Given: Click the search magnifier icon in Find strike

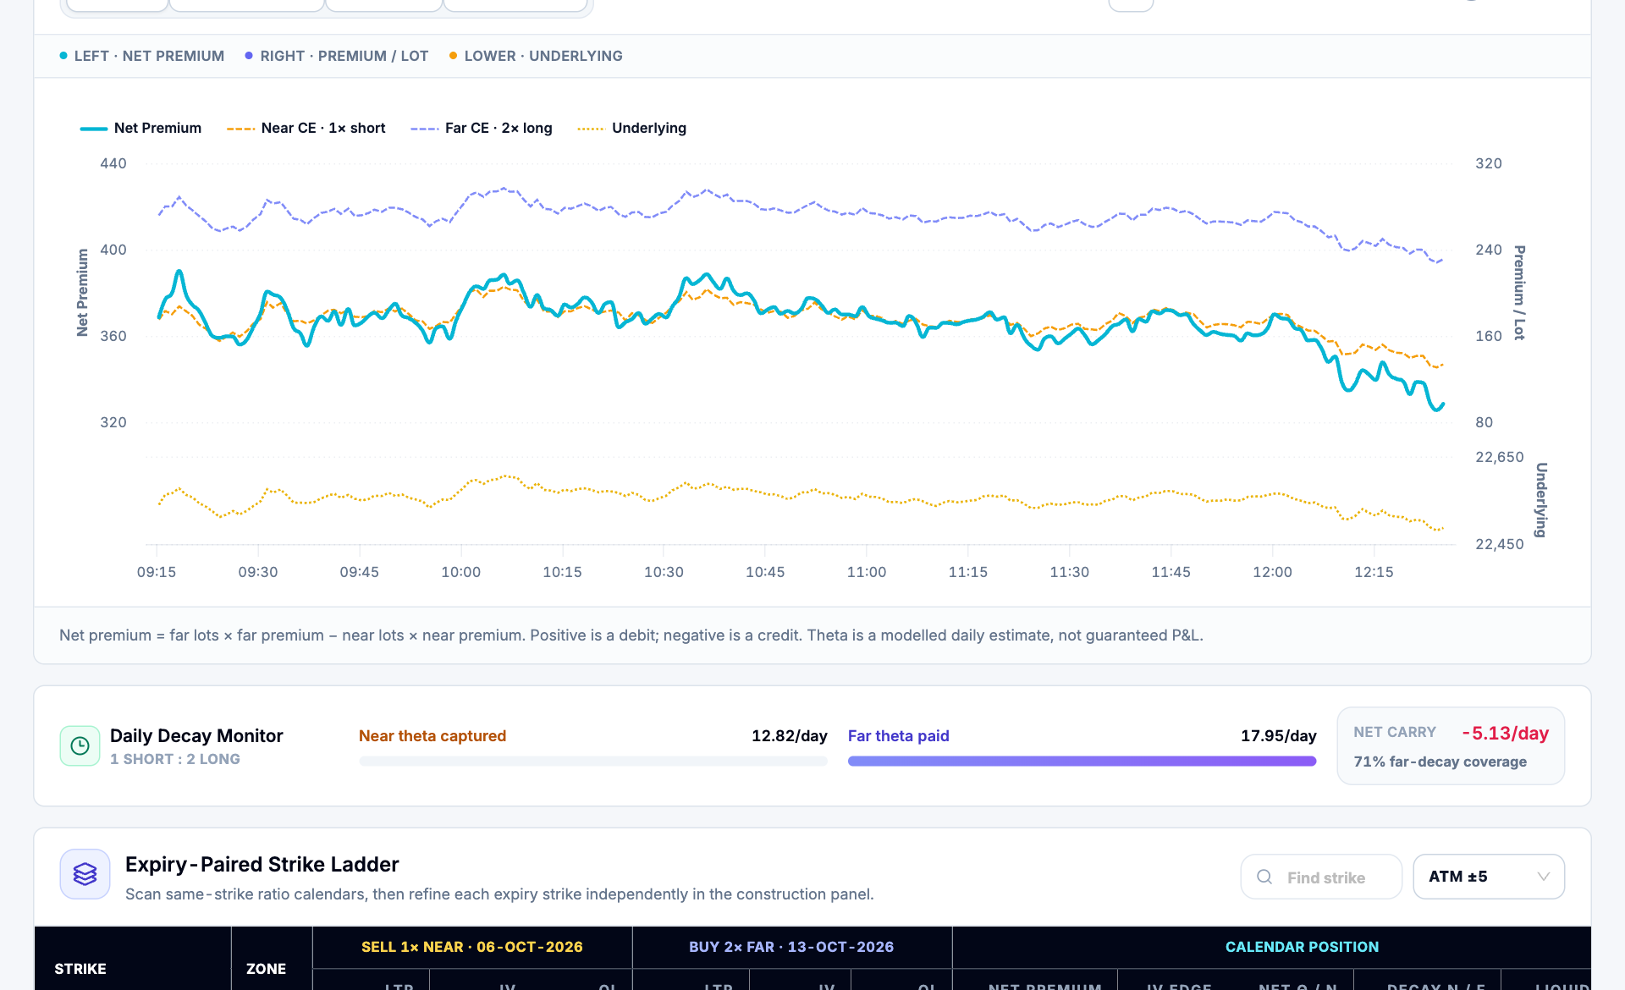Looking at the screenshot, I should [x=1264, y=877].
